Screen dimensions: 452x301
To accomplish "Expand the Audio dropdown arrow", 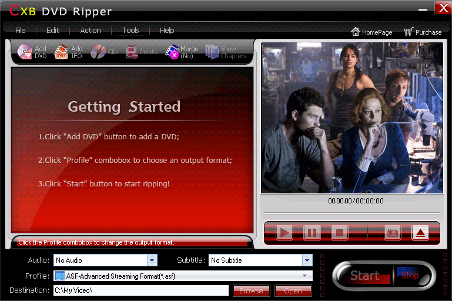I will [x=152, y=260].
